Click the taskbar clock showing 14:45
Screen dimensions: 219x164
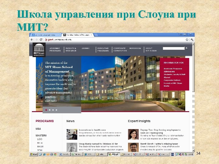click(x=191, y=154)
